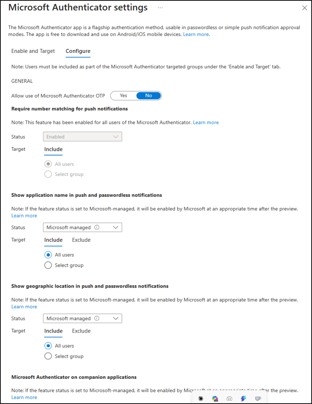Screen dimensions: 312x404
Task: Choose Select group for application name notifications
Action: click(48, 265)
